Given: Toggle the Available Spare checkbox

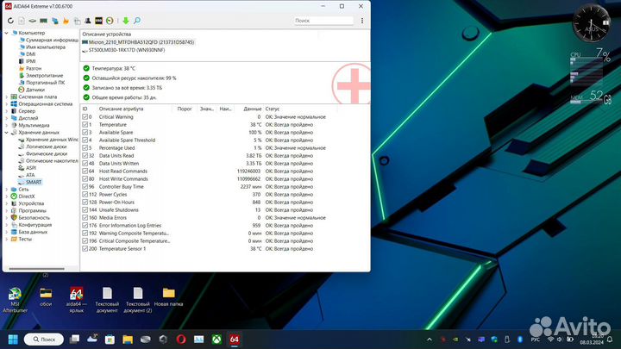Looking at the screenshot, I should coord(85,132).
